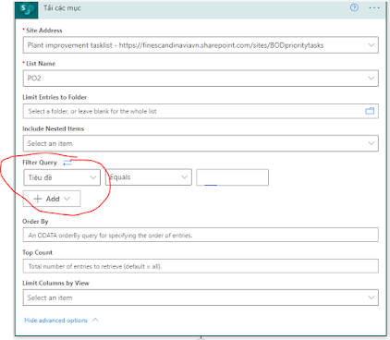Click the Order By label

click(x=35, y=222)
